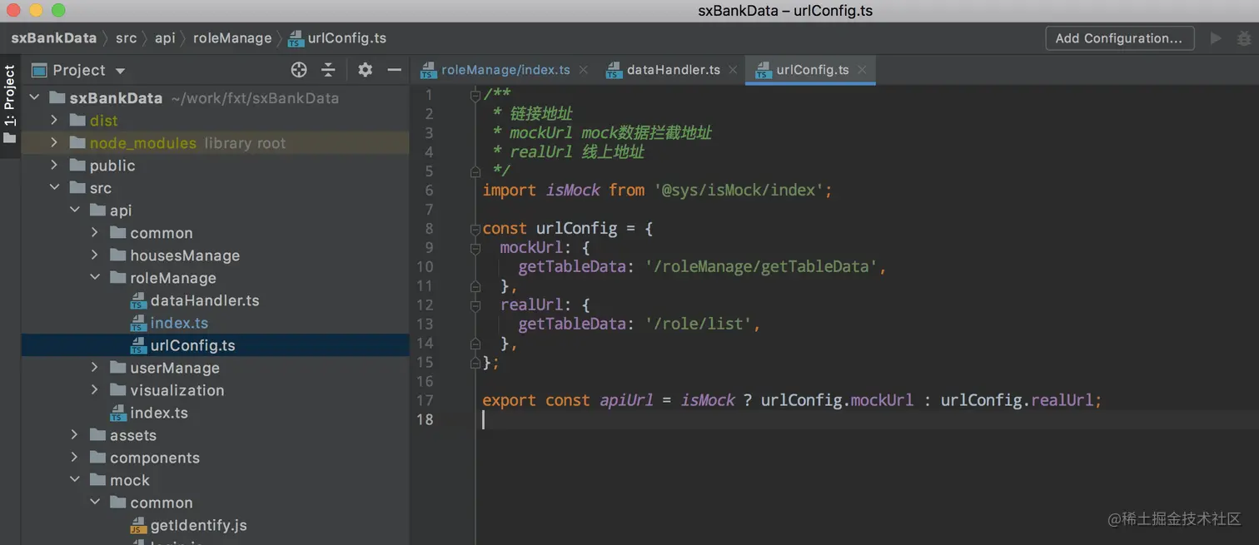The image size is (1259, 545).
Task: Collapse the sxBankData root folder
Action: (34, 98)
